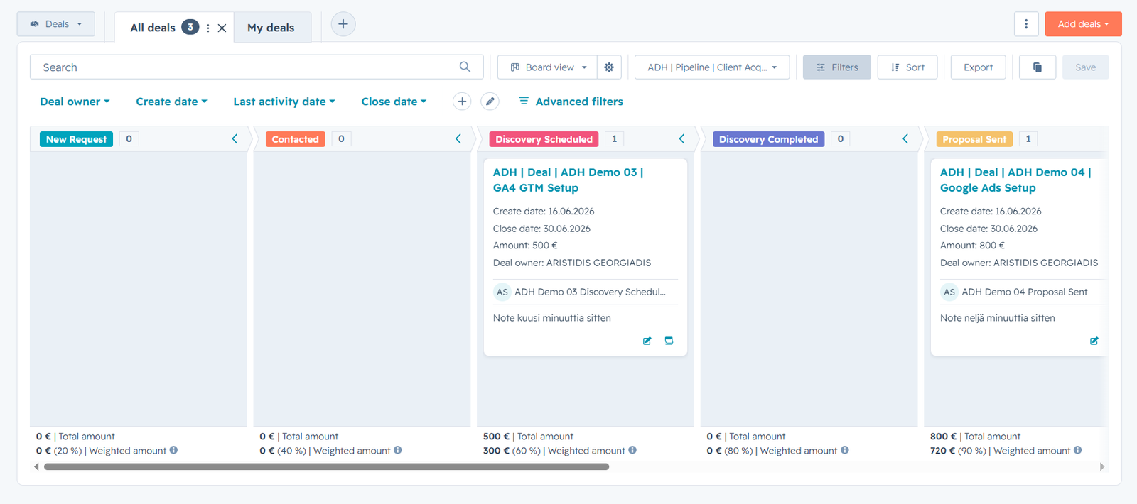Add a quick filter with plus icon
This screenshot has width=1137, height=504.
(x=462, y=102)
